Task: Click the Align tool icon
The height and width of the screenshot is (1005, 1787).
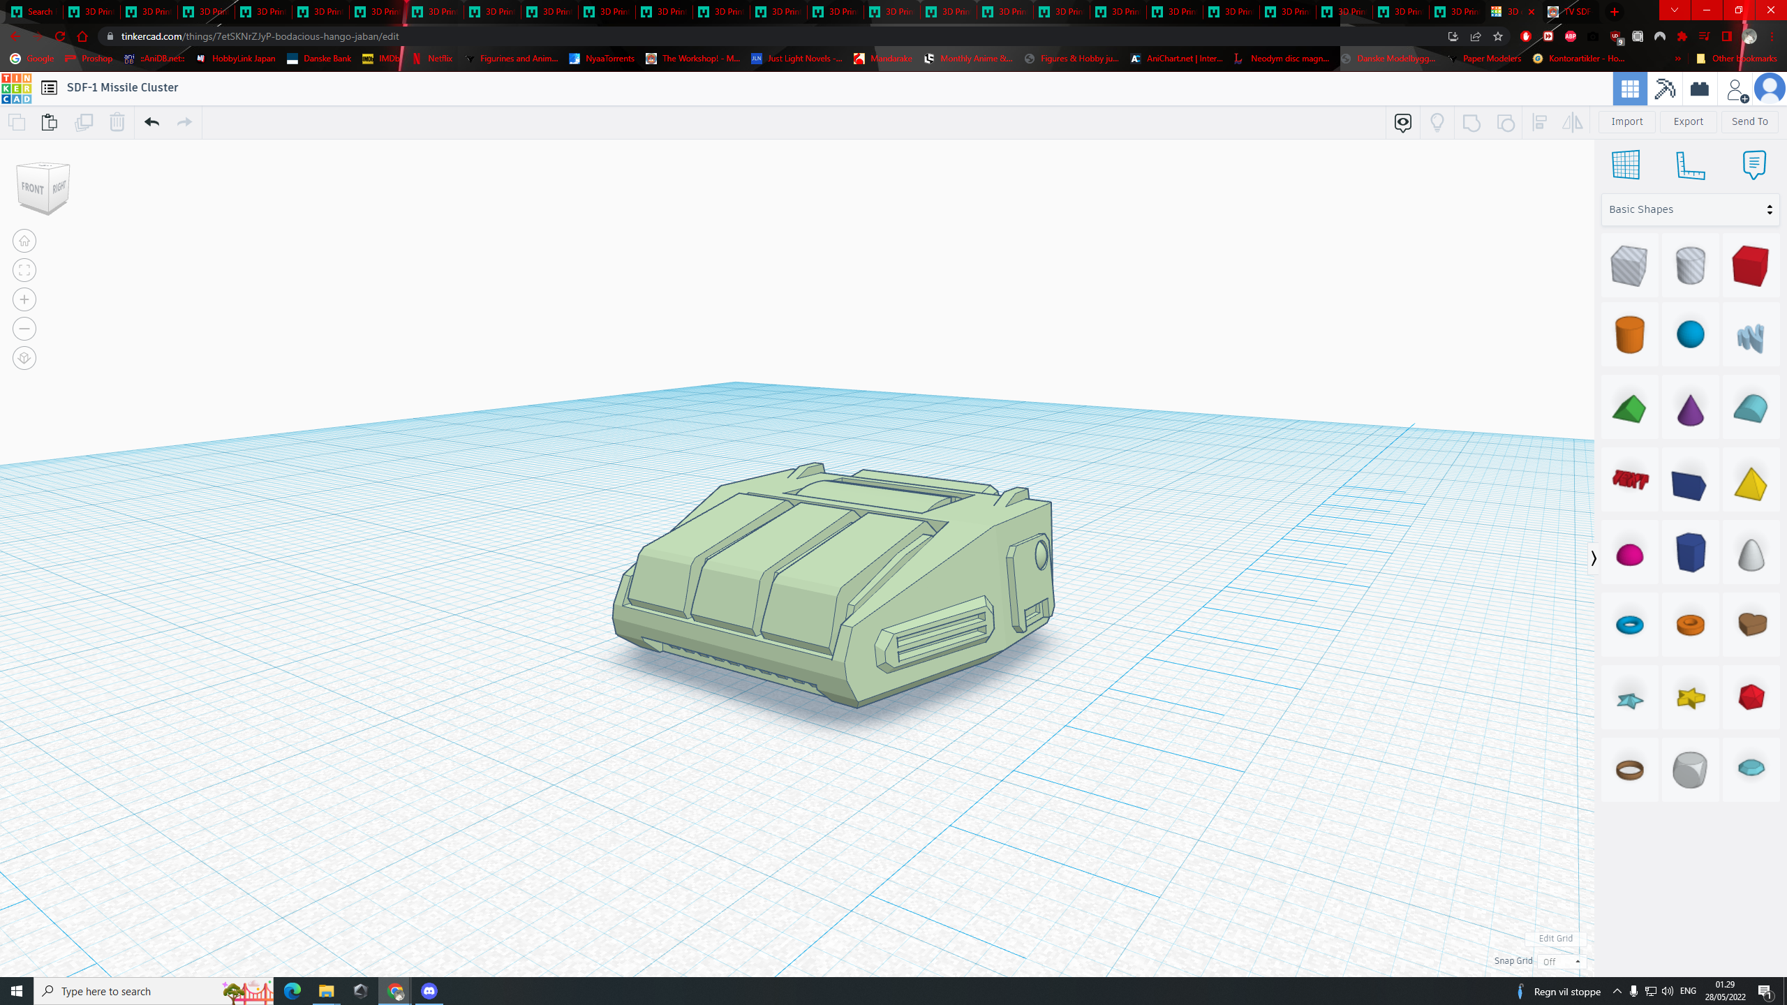Action: tap(1539, 123)
